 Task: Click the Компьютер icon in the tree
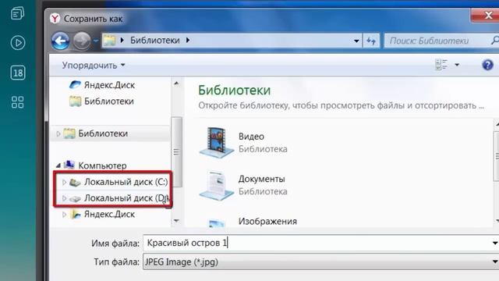pyautogui.click(x=69, y=165)
